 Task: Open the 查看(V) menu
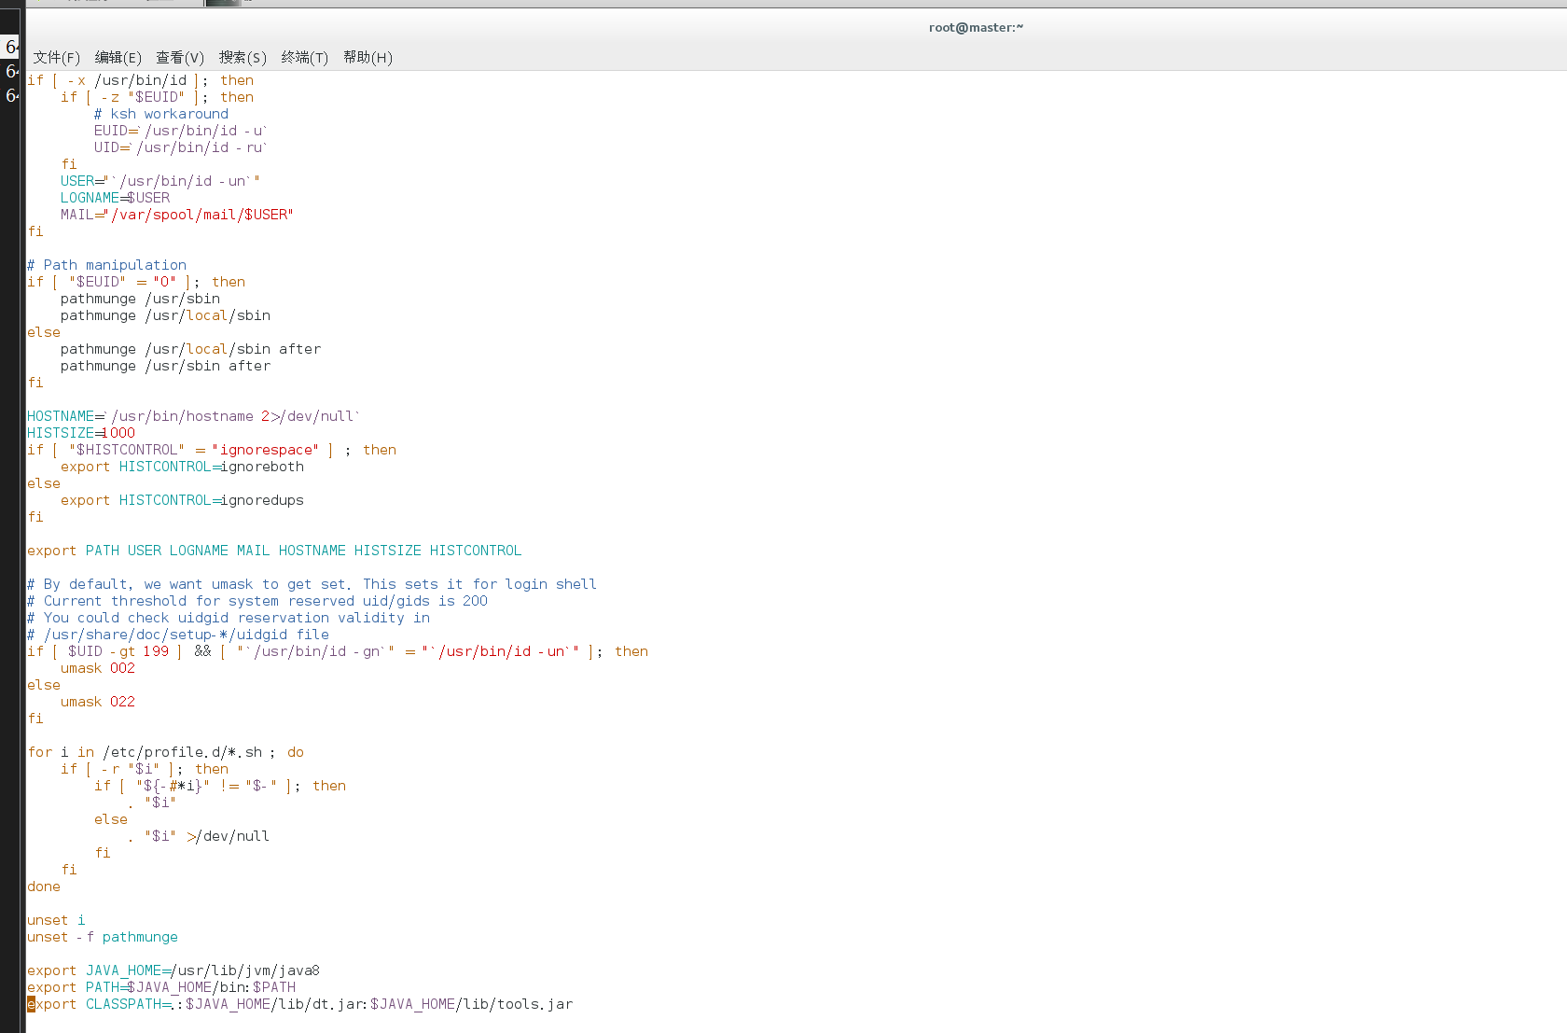(x=180, y=58)
